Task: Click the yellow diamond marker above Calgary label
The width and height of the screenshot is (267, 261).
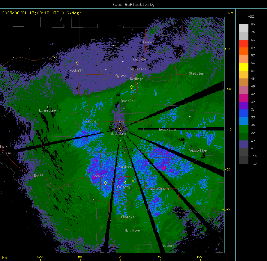Action: 125,183
